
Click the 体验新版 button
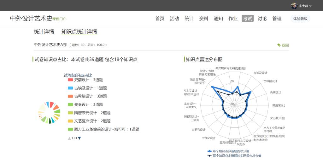300,19
